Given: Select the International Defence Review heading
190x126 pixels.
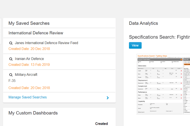Looking at the screenshot, I should pos(36,33).
